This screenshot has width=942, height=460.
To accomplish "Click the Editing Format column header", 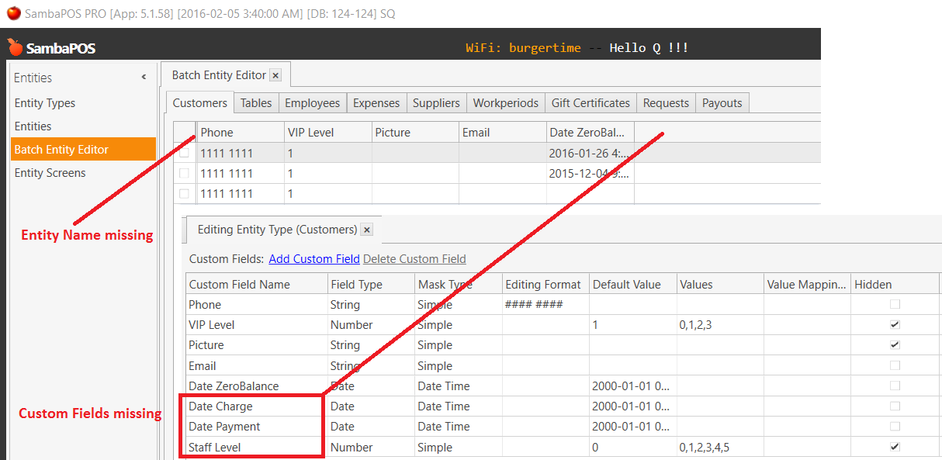I will click(545, 285).
